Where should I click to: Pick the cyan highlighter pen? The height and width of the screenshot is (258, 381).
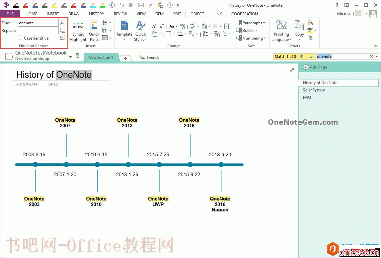[93, 5]
